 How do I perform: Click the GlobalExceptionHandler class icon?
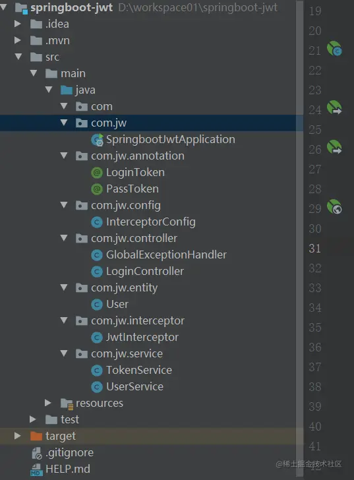97,255
